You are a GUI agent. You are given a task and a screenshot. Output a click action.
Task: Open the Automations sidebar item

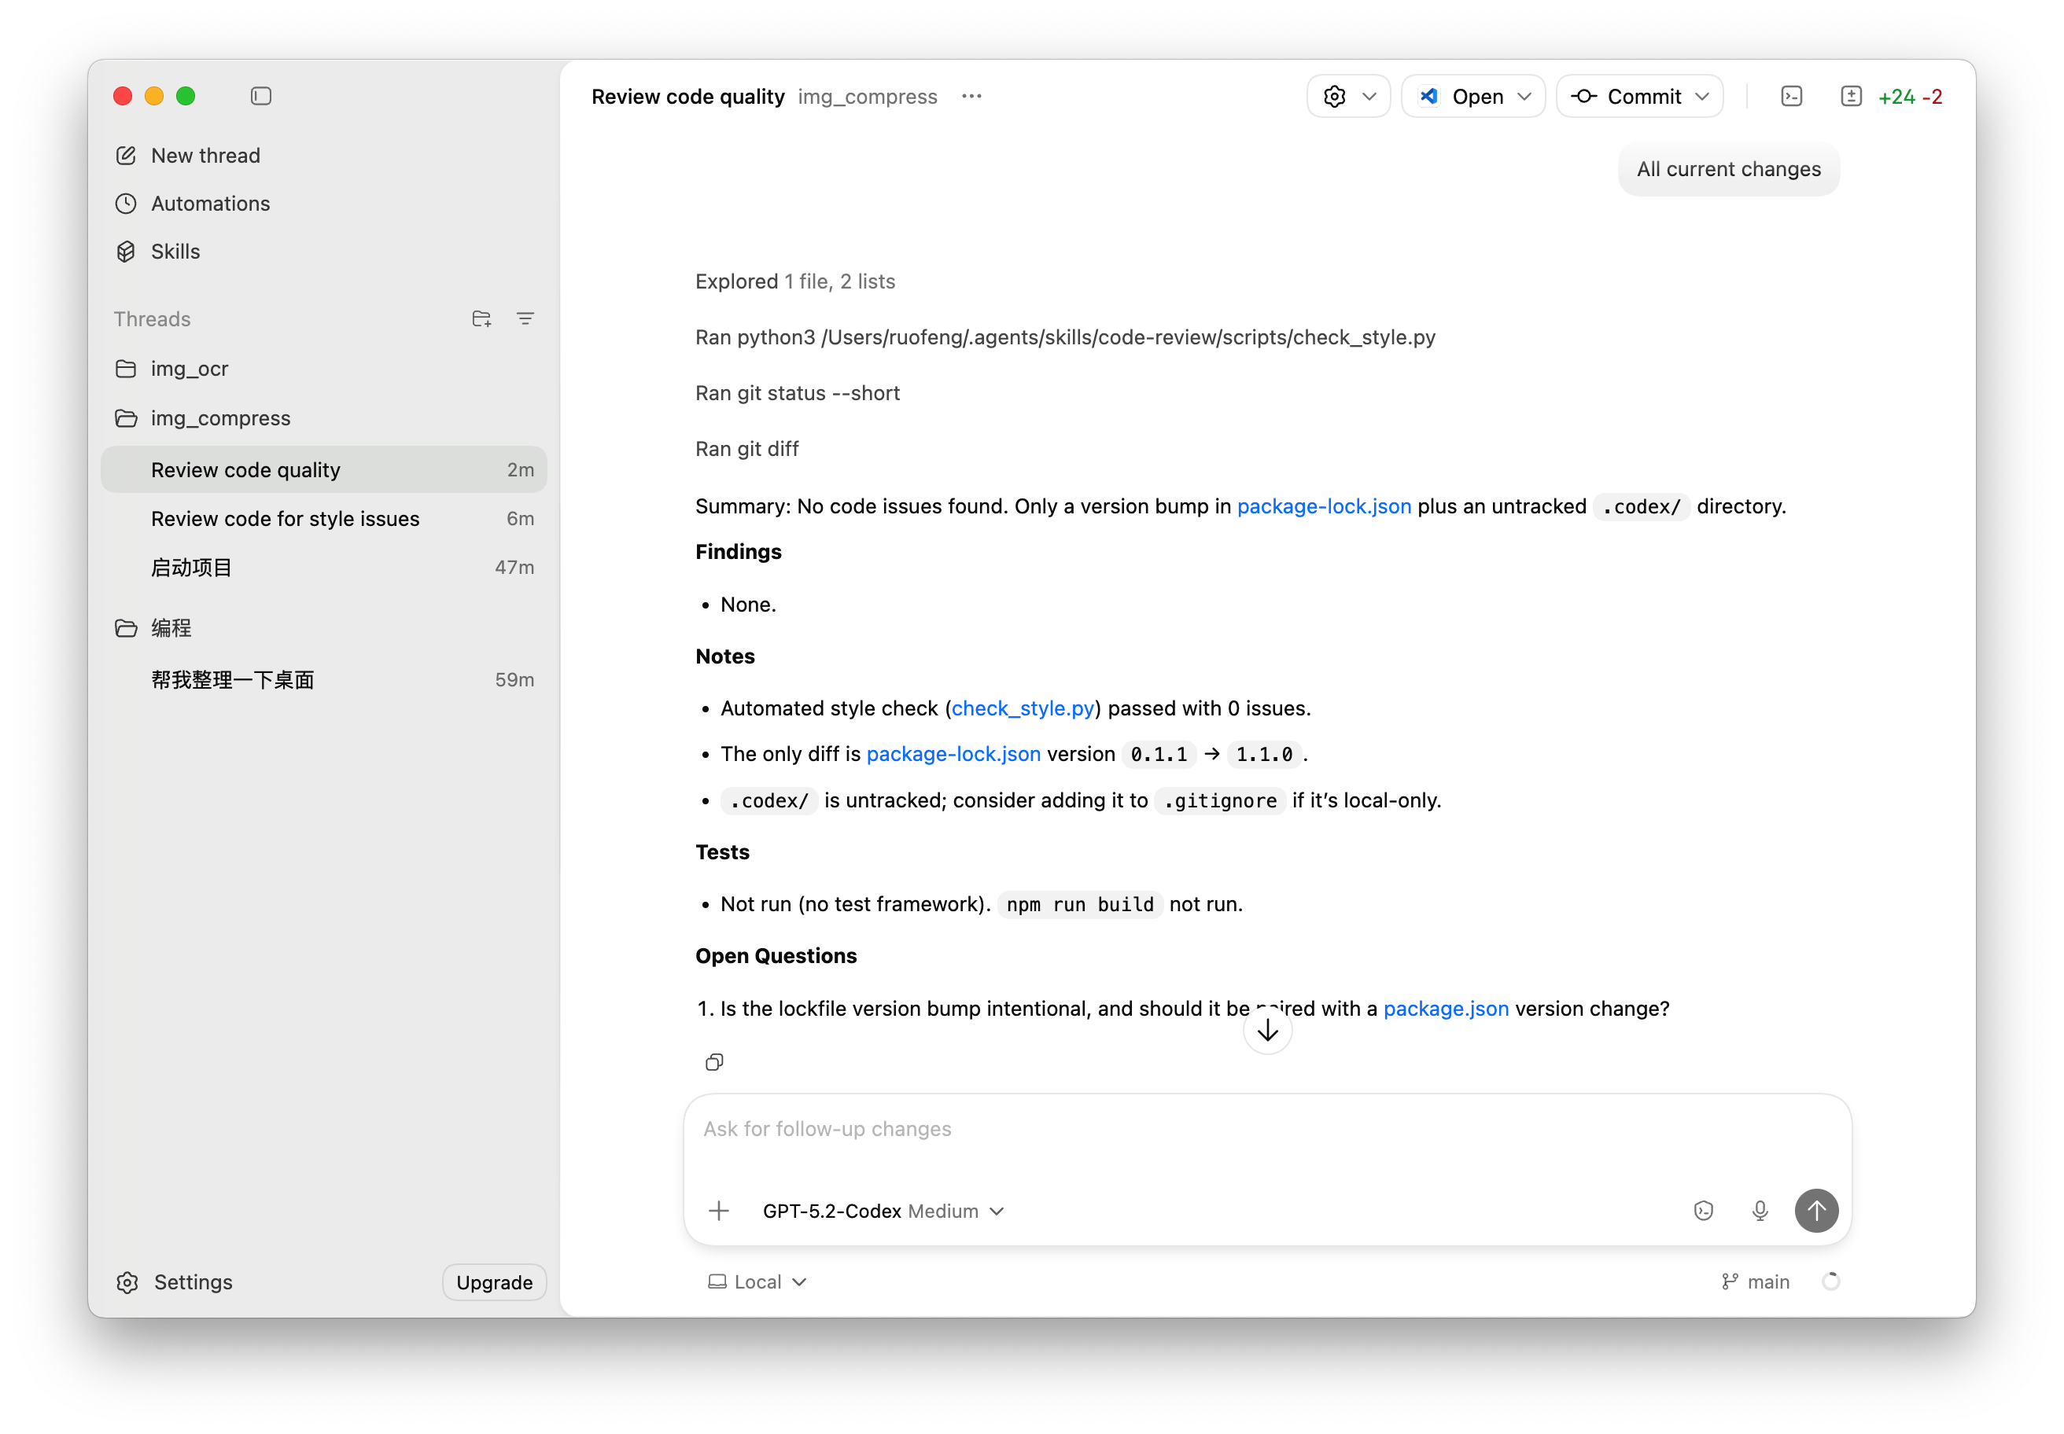point(210,204)
